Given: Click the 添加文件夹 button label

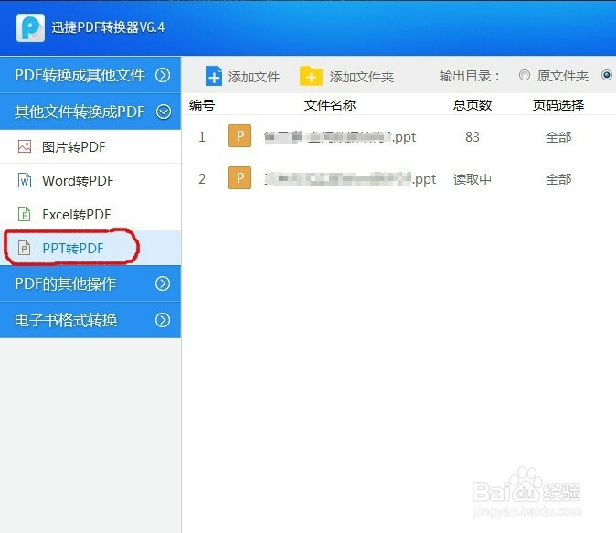Looking at the screenshot, I should [361, 77].
